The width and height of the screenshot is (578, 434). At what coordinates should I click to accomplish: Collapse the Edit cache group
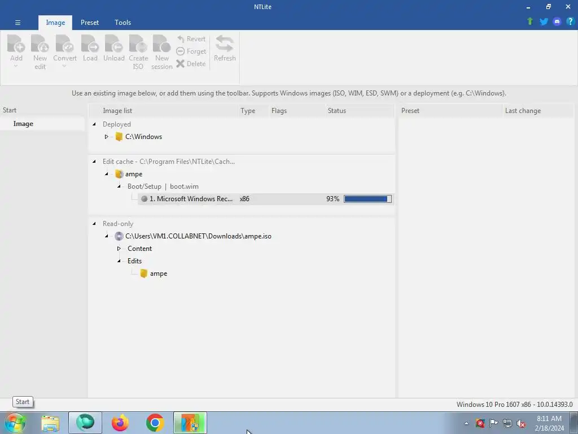[x=94, y=161]
